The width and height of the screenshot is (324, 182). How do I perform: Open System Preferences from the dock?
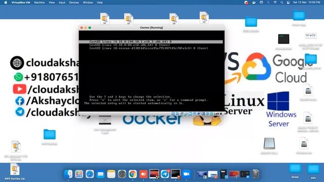coord(122,174)
